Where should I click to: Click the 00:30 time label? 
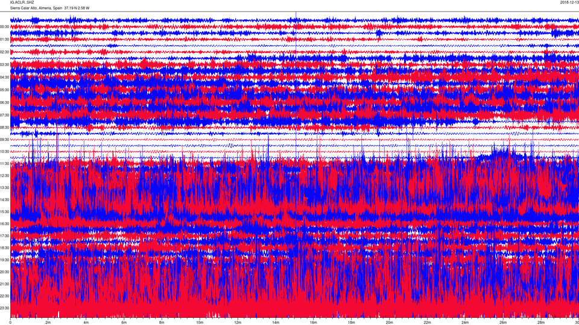click(4, 27)
